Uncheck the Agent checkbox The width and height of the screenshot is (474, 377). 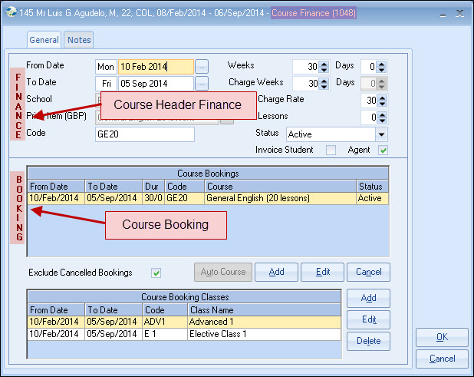(382, 150)
